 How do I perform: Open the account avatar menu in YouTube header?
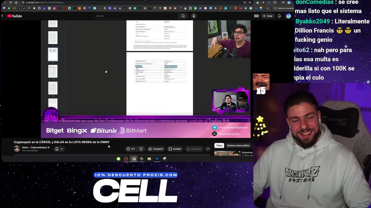pos(288,16)
